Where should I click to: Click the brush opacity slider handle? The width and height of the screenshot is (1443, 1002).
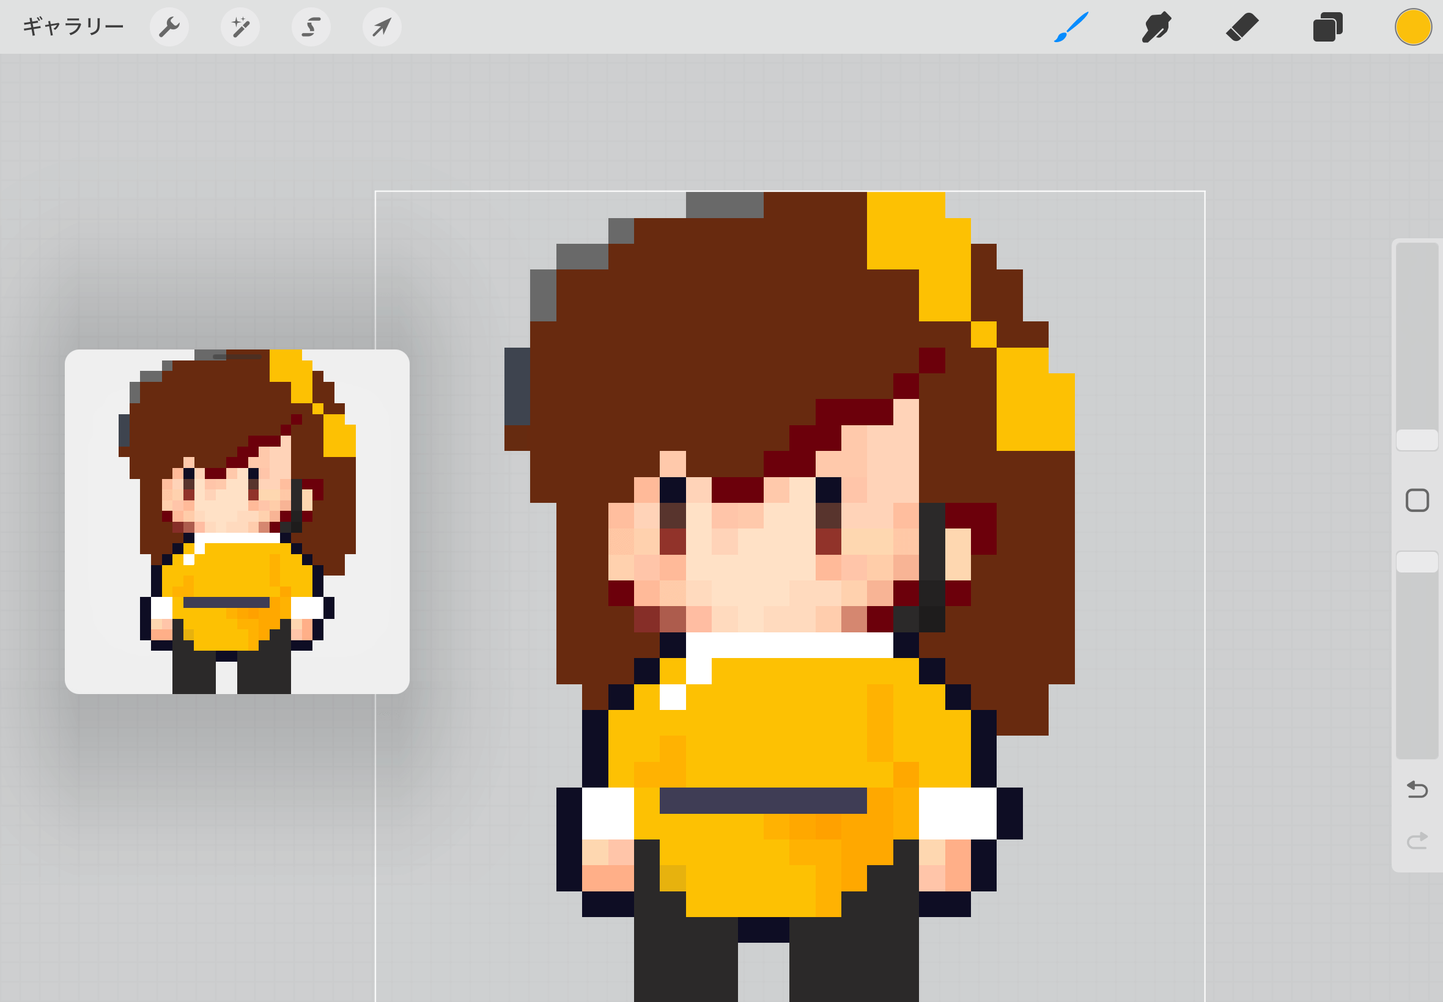point(1417,561)
